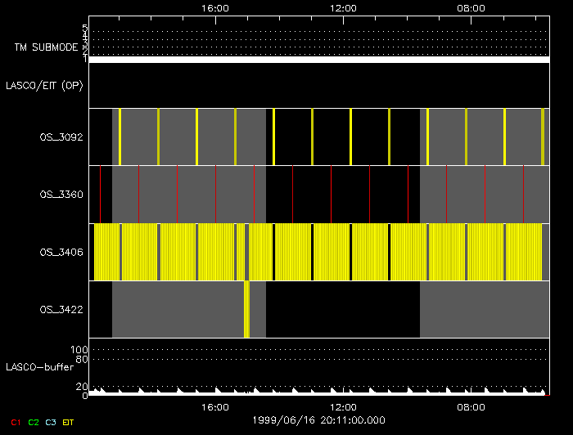Screen dimensions: 573x435
Task: Click the TM SUBMODE label
Action: click(47, 47)
